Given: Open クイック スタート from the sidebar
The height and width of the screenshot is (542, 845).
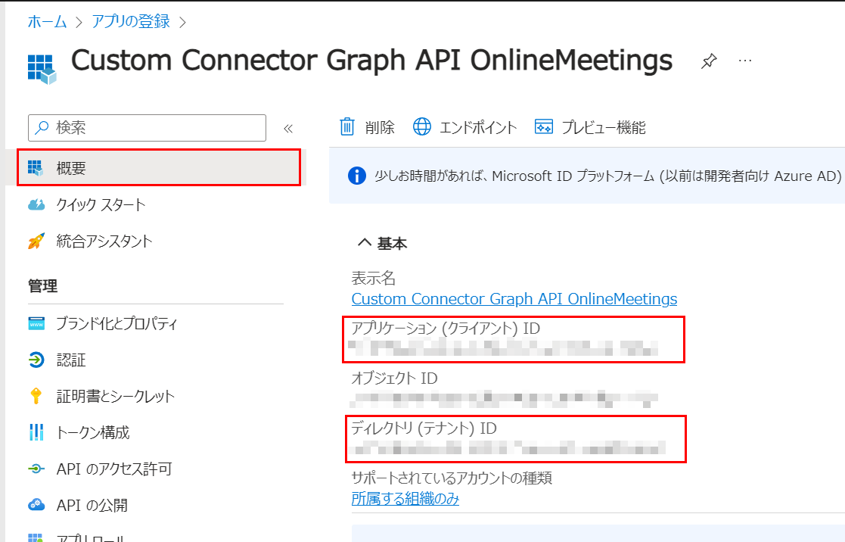Looking at the screenshot, I should tap(101, 204).
